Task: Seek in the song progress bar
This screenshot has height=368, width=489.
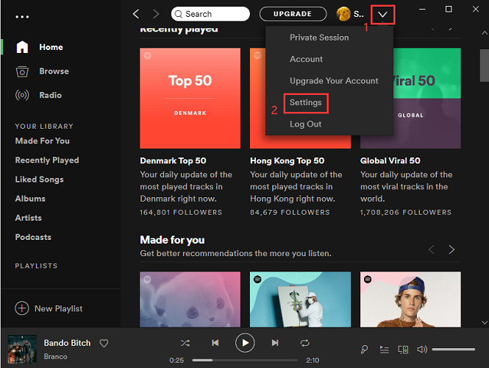Action: tap(245, 360)
